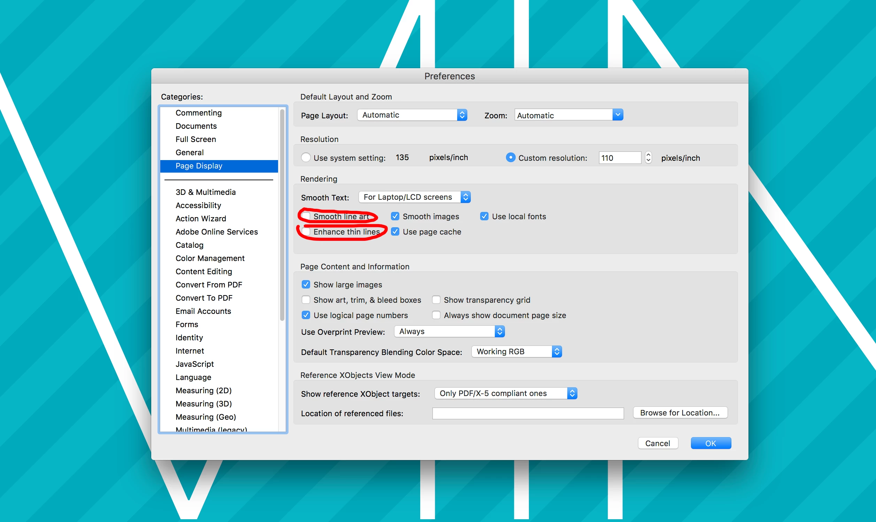Open the Commenting category
This screenshot has height=522, width=876.
[x=199, y=112]
